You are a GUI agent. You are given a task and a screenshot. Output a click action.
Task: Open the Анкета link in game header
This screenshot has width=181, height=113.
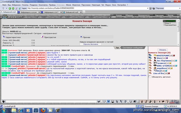click(x=174, y=17)
